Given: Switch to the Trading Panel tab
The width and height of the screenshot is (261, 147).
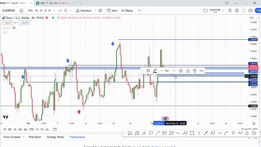Looking at the screenshot, I should click(77, 137).
